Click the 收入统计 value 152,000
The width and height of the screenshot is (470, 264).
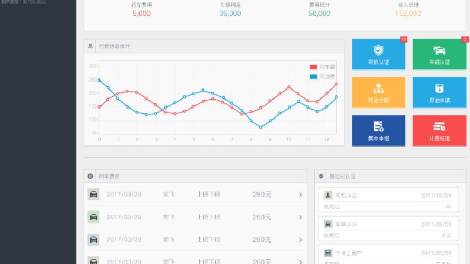[x=408, y=13]
